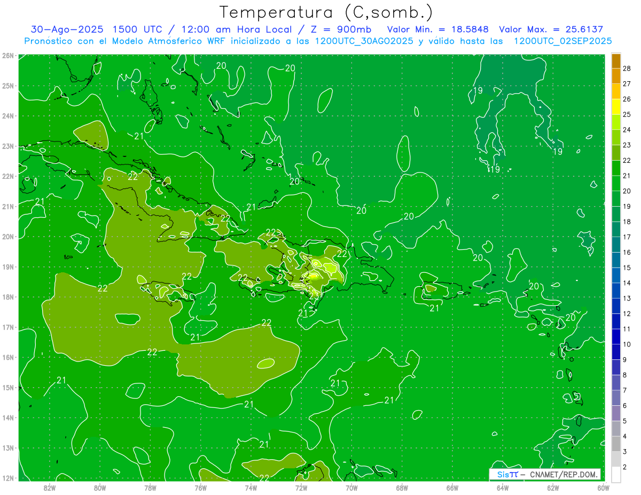Click the dark orange swatch atop the color bar
The height and width of the screenshot is (495, 641).
[x=616, y=61]
